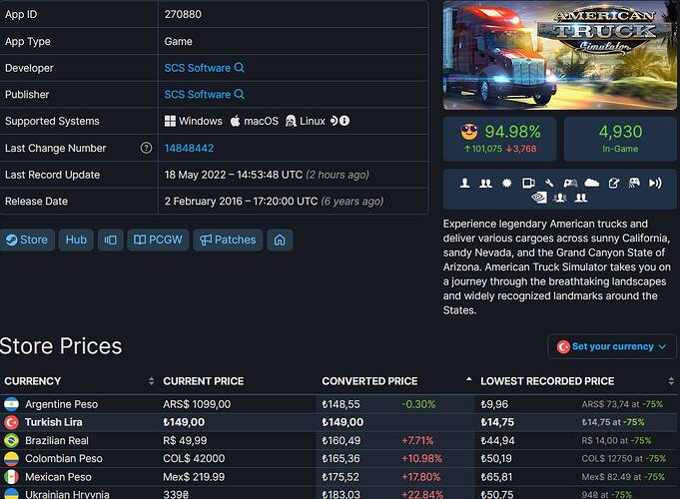Screen dimensions: 680x499
Task: Click the help question mark next to Last Change Number
Action: 146,148
